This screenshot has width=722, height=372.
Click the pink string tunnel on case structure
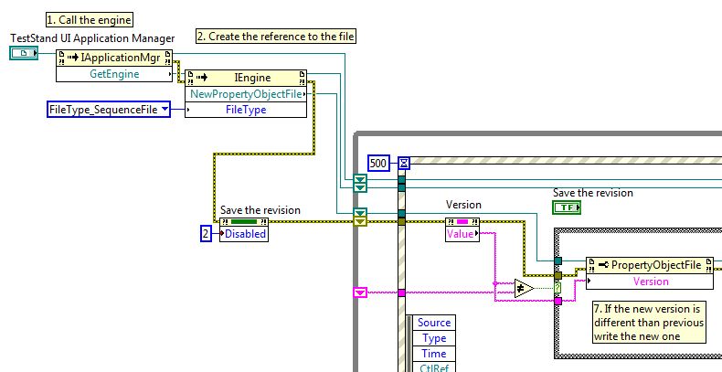click(x=558, y=301)
